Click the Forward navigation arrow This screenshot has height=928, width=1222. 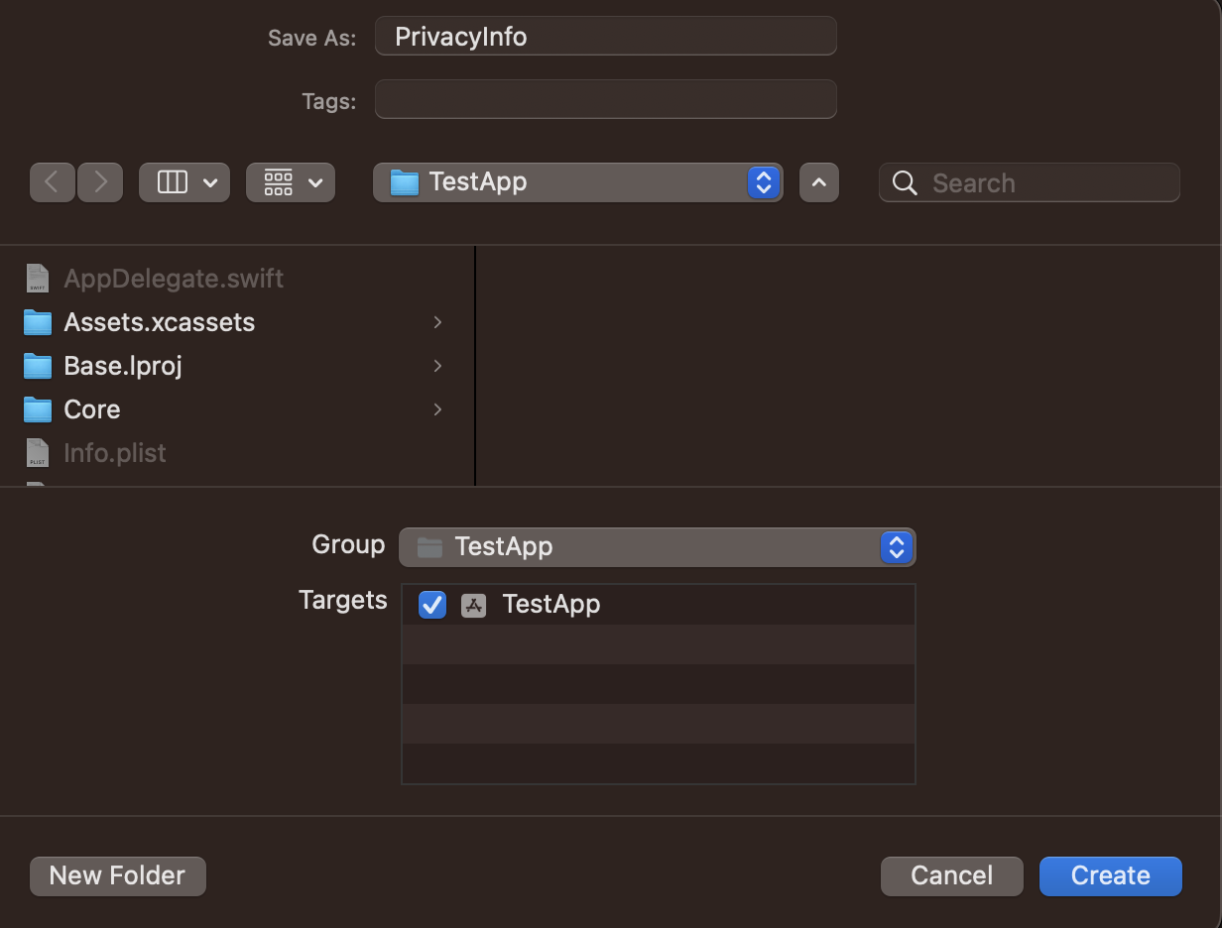(x=100, y=182)
